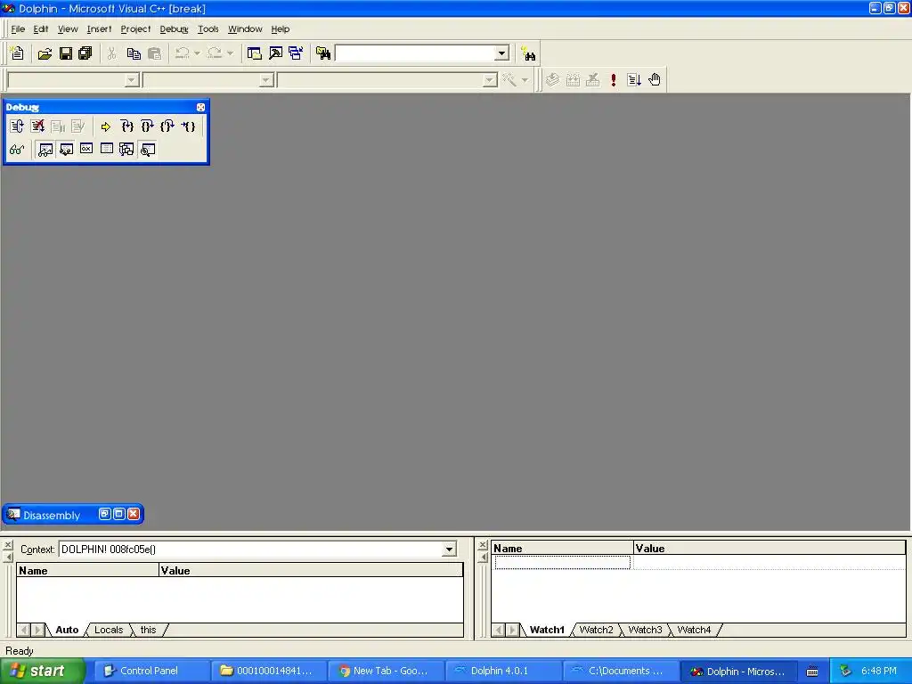Run the program with the red Execute icon

[613, 79]
